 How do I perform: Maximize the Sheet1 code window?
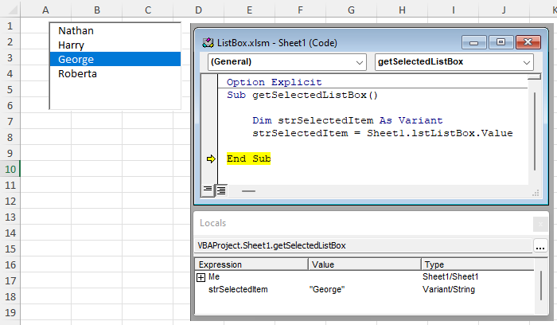(x=501, y=42)
